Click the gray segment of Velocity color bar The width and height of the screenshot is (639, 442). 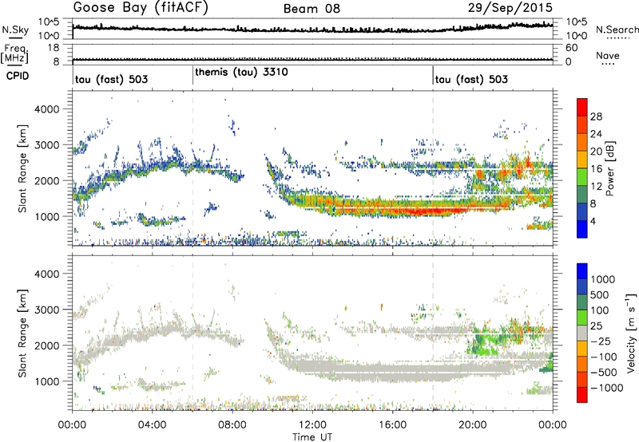582,333
